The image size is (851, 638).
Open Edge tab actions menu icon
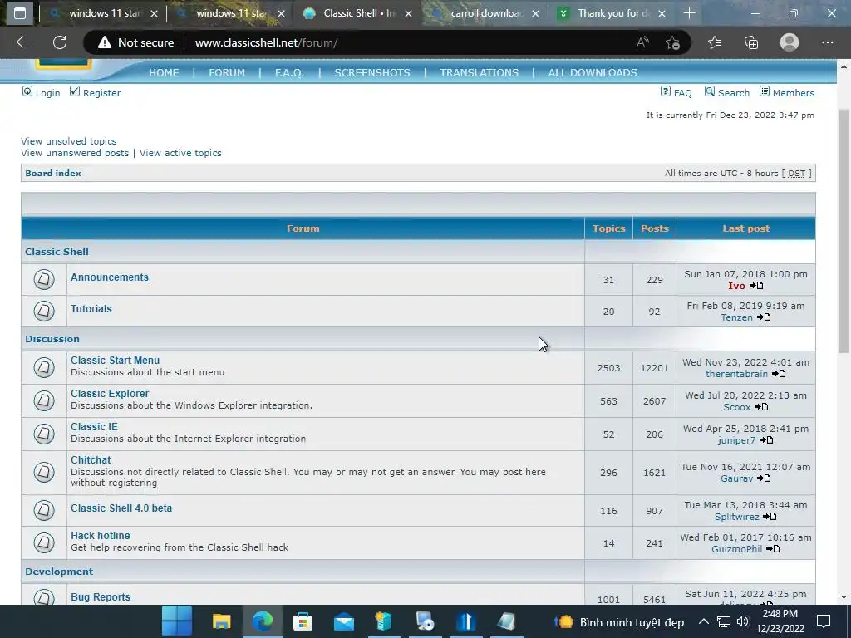click(20, 13)
